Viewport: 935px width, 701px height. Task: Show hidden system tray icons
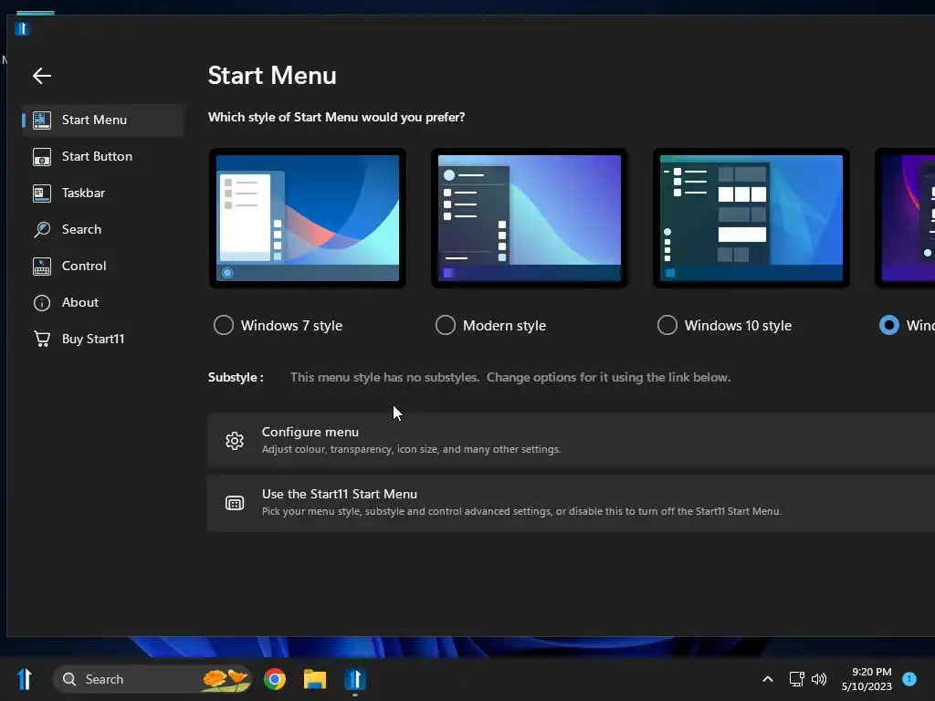click(x=768, y=679)
